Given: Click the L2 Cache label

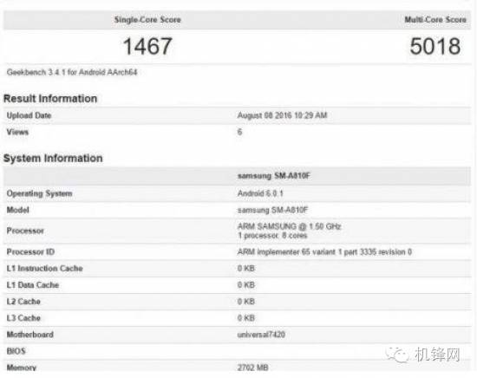Looking at the screenshot, I should (x=23, y=302).
